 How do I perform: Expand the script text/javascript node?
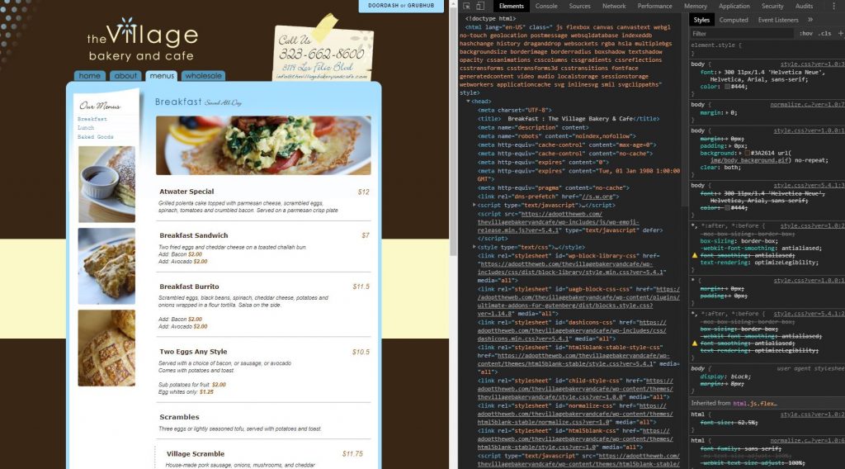pos(474,205)
